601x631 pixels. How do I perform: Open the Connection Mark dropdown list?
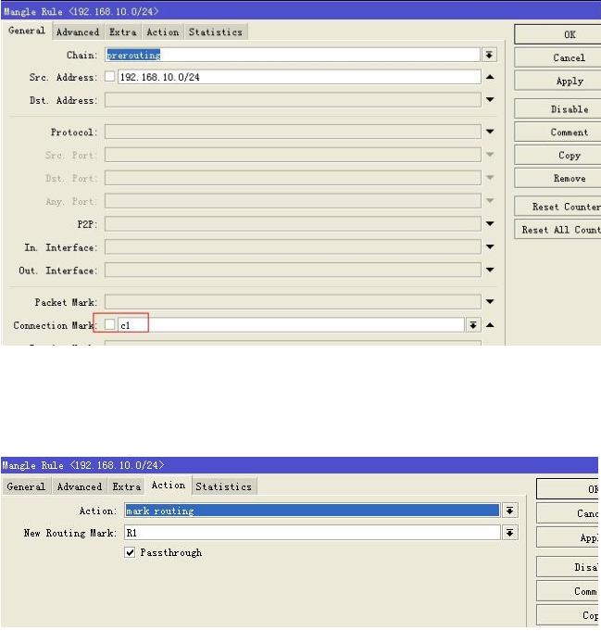tap(473, 324)
